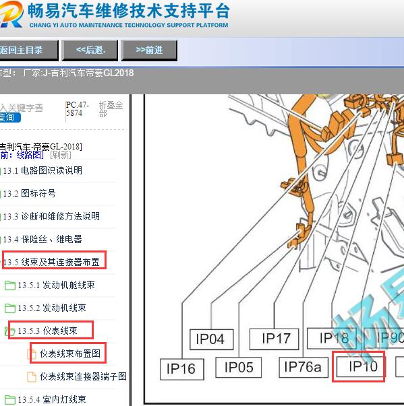Click vehicle model text J-吉利汽车帝豪GL2018
The width and height of the screenshot is (404, 406).
point(88,73)
